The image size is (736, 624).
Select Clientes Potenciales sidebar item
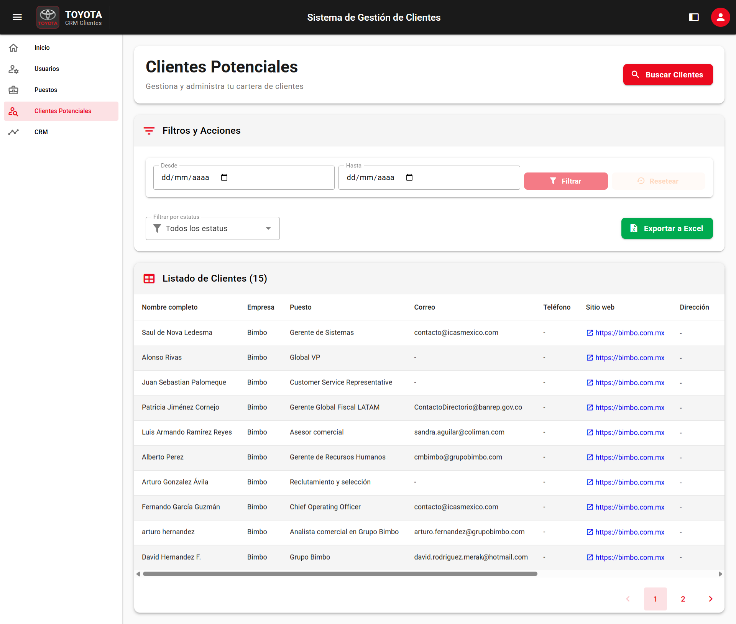coord(62,111)
